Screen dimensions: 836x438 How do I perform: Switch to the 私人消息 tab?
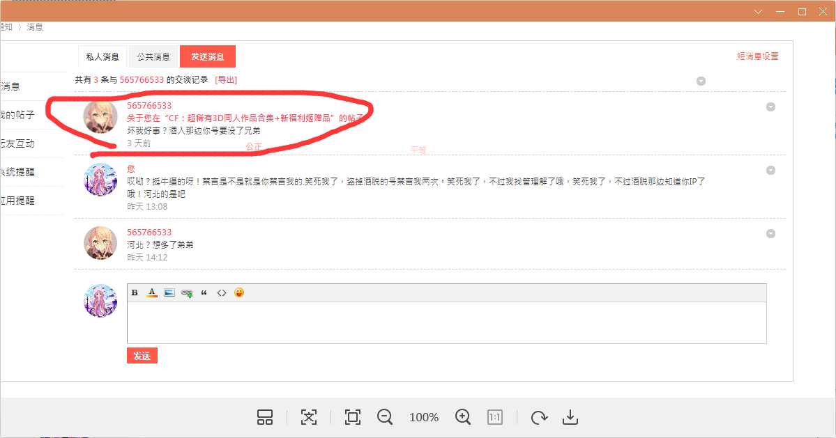pyautogui.click(x=102, y=56)
